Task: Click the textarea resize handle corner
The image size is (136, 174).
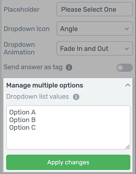Action: point(128,147)
